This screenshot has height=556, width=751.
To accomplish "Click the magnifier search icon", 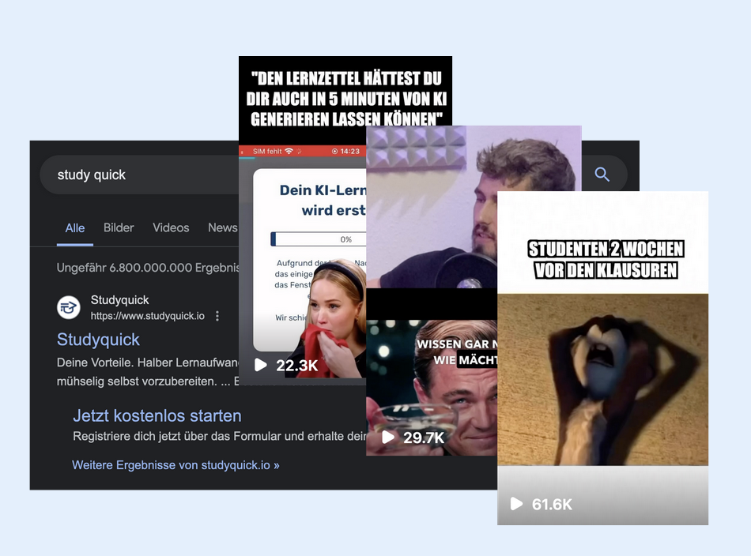I will 602,175.
